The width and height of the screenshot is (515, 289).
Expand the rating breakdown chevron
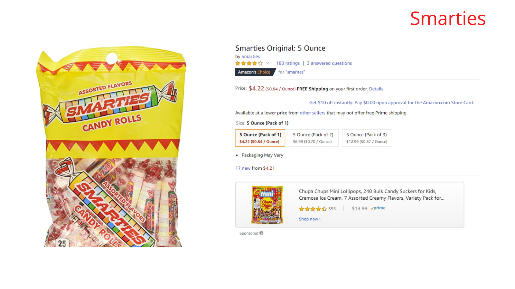[x=268, y=63]
